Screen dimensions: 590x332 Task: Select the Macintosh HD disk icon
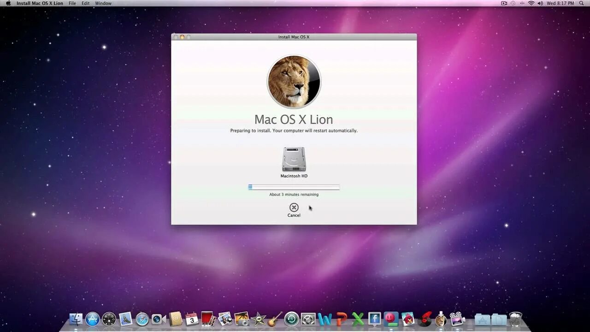click(294, 160)
